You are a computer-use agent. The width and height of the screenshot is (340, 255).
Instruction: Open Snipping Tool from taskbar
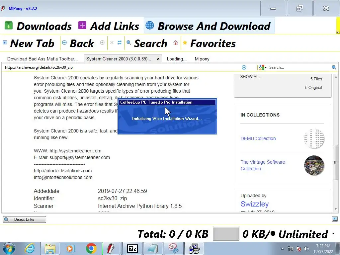coord(173,248)
